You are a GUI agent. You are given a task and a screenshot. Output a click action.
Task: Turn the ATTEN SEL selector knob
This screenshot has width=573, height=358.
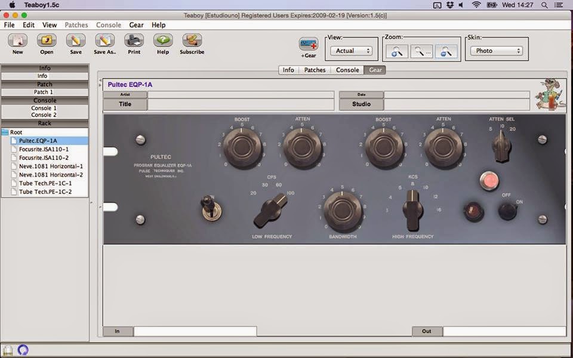(x=501, y=146)
